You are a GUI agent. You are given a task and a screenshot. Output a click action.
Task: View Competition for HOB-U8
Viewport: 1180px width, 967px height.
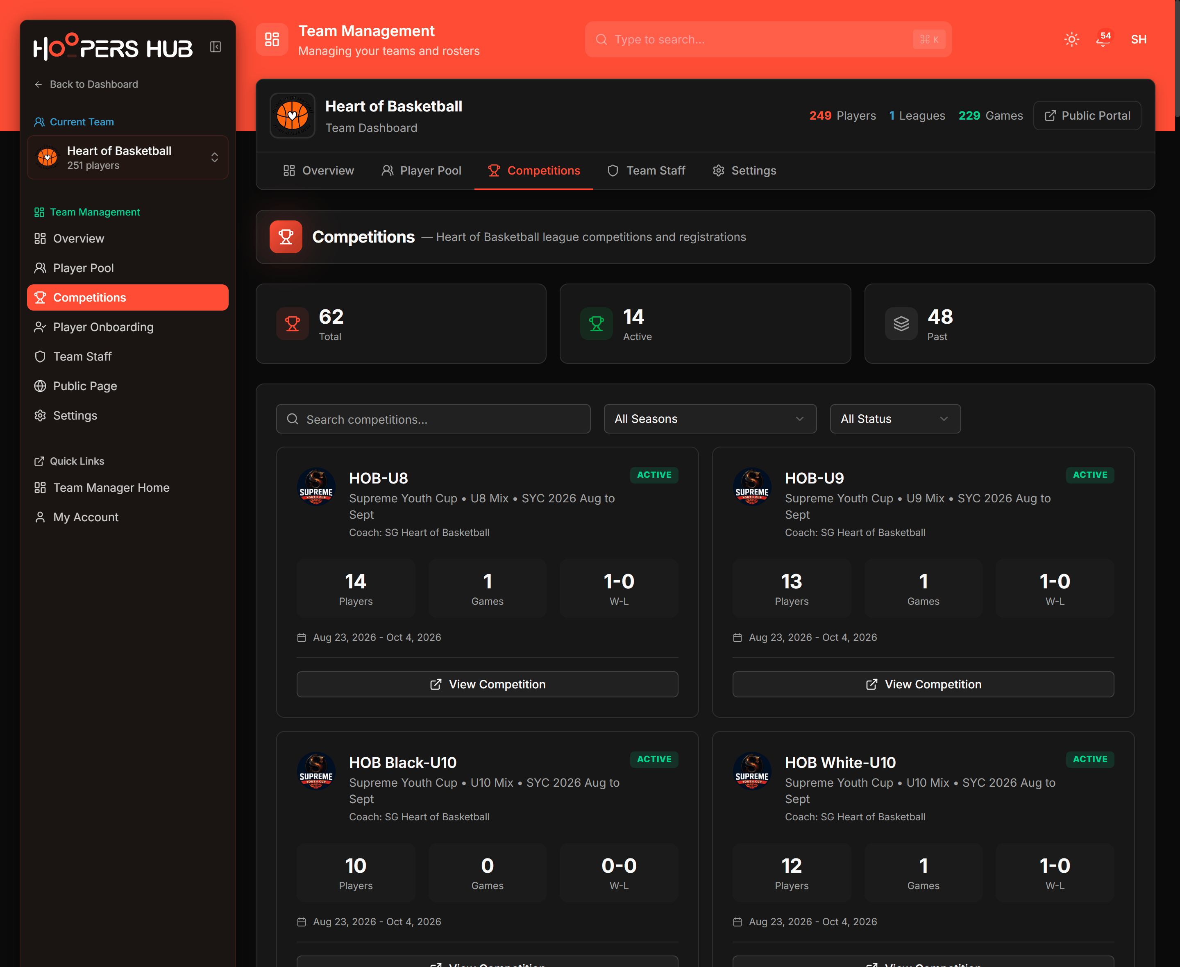click(x=487, y=684)
